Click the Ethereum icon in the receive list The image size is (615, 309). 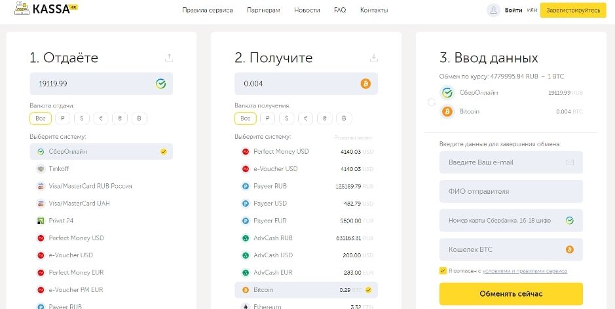(x=246, y=306)
